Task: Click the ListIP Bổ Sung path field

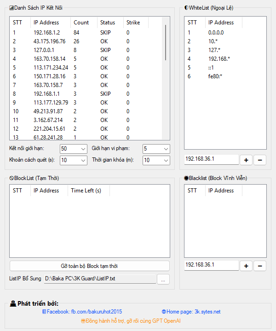Action: pos(100,279)
